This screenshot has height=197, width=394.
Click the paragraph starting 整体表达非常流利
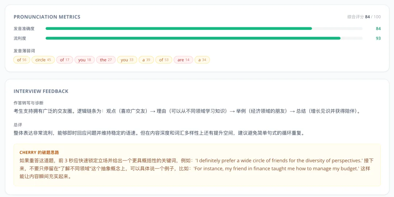click(159, 133)
